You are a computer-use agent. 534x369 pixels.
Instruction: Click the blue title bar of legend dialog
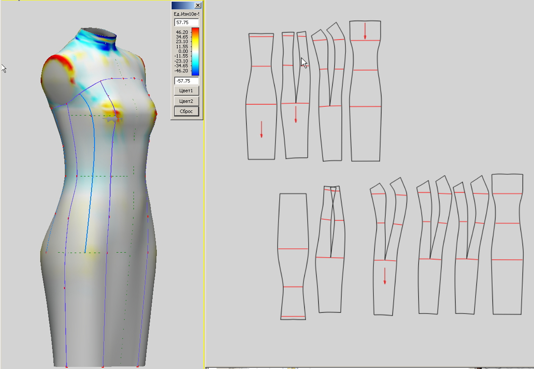pyautogui.click(x=182, y=6)
